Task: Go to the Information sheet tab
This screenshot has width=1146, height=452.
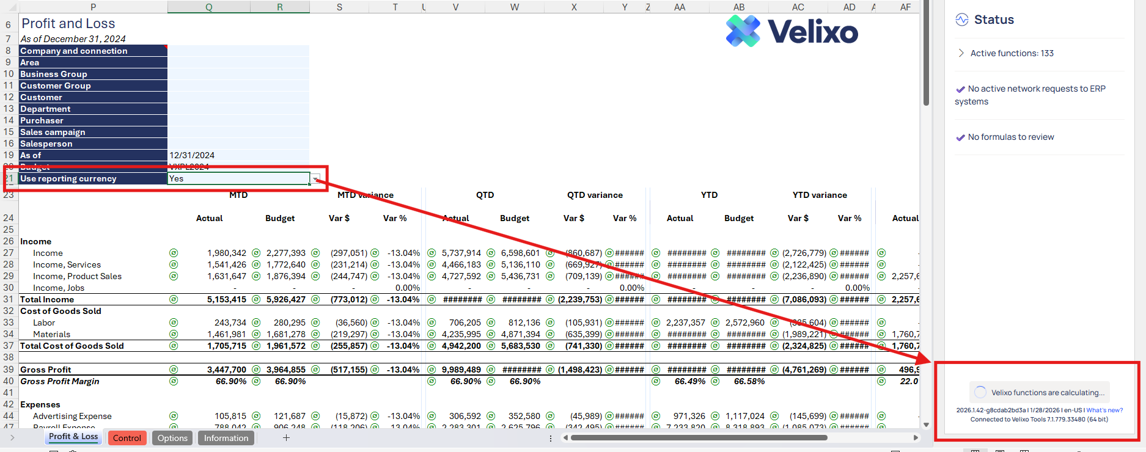Action: point(226,438)
